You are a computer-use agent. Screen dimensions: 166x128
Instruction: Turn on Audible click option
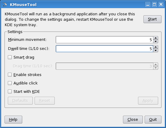tap(10, 83)
